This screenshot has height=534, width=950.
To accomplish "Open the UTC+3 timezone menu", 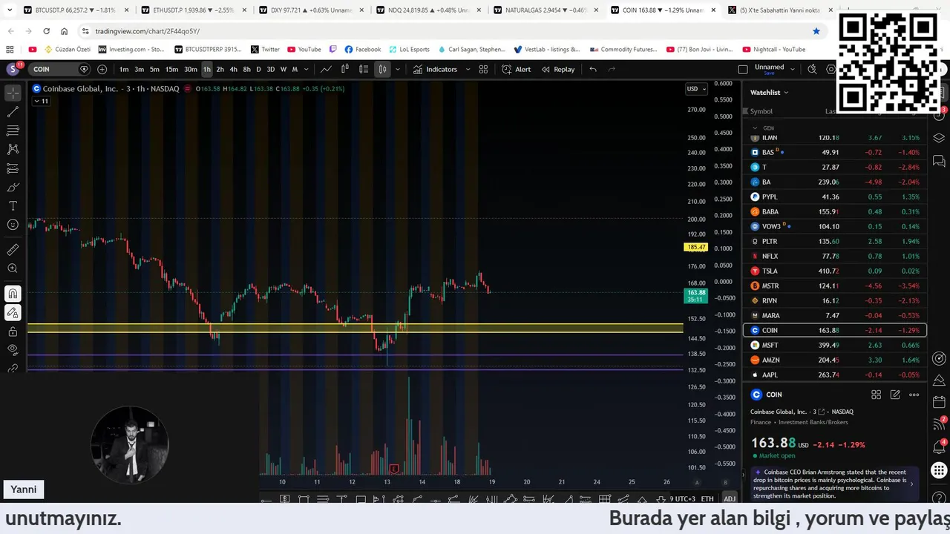I will pyautogui.click(x=684, y=498).
